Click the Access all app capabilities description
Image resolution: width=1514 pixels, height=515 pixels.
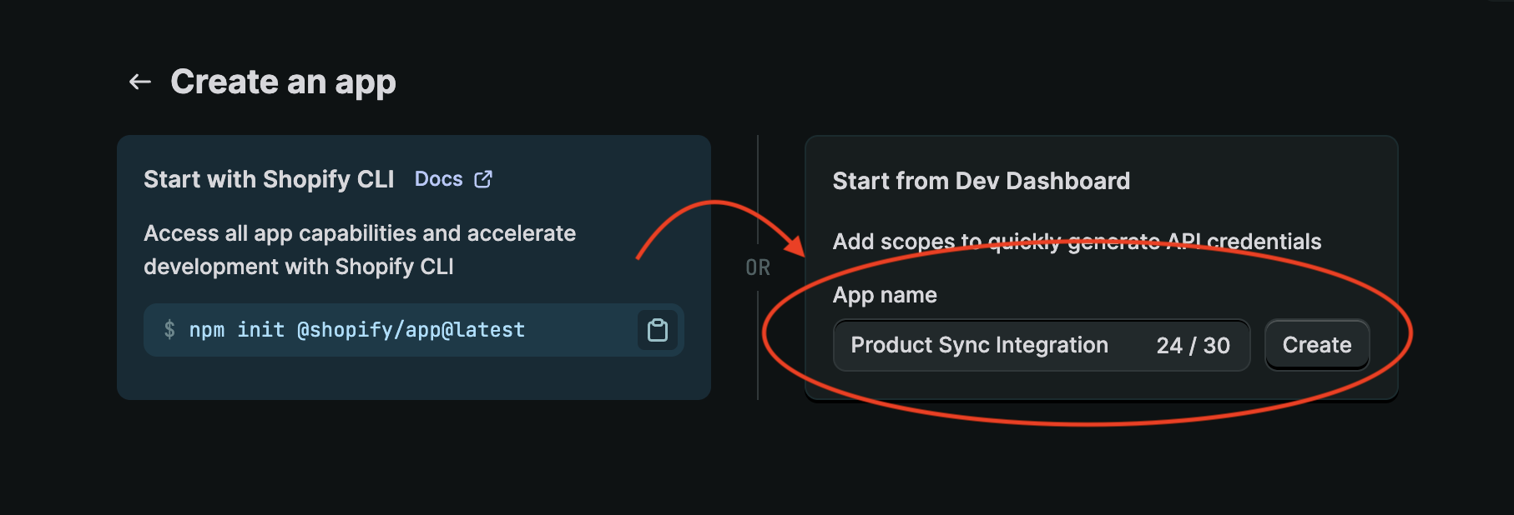click(360, 250)
